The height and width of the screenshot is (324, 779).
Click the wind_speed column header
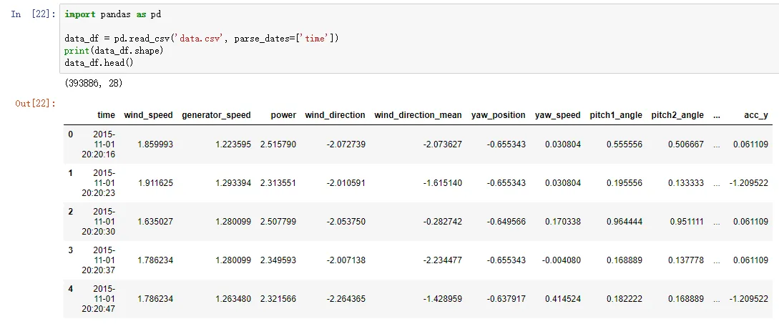[x=148, y=114]
